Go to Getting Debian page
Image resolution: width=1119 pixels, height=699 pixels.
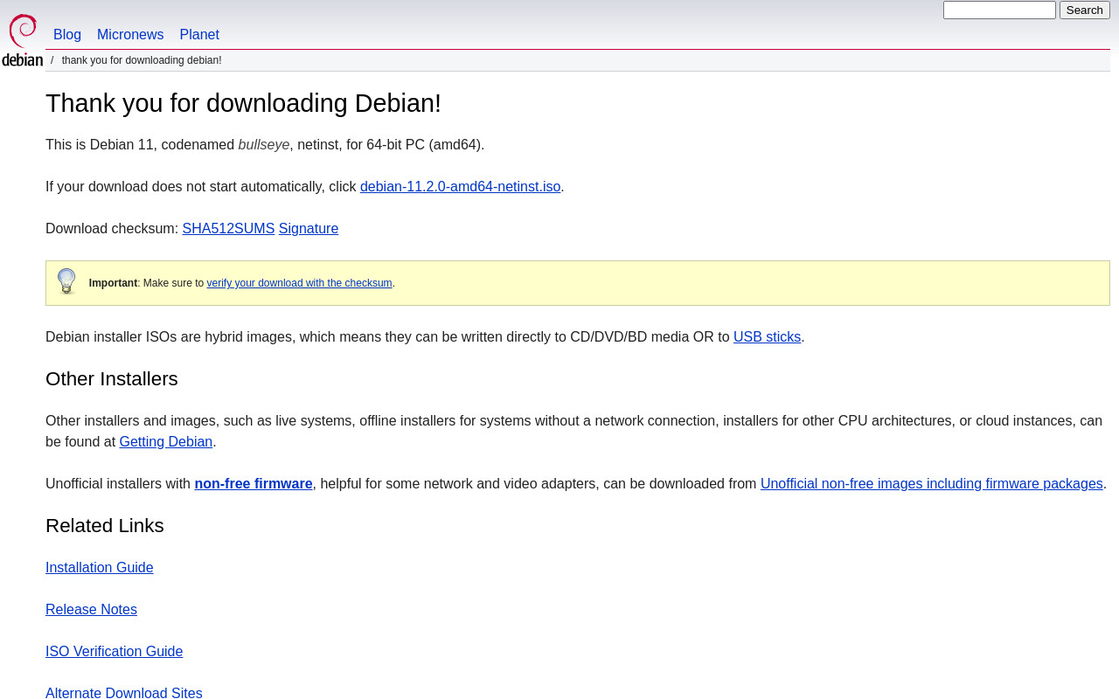pyautogui.click(x=166, y=442)
